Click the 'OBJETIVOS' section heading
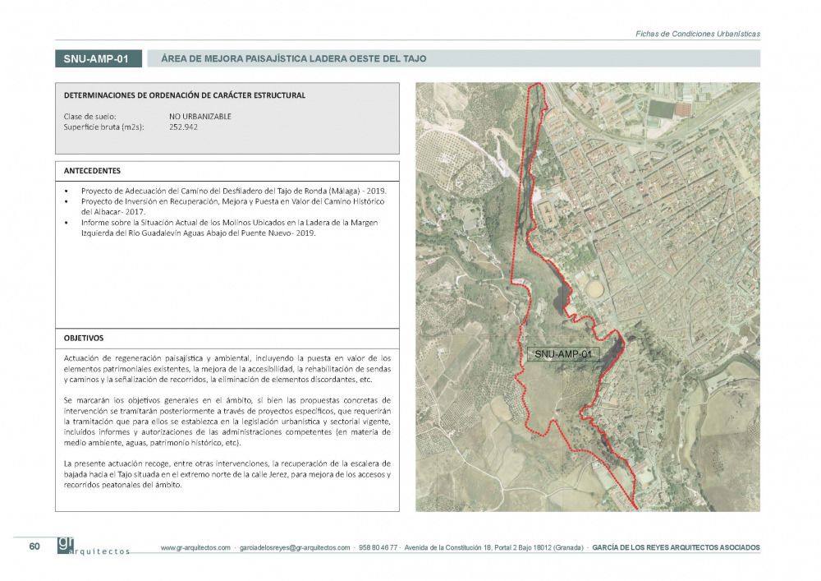This screenshot has width=821, height=581. [84, 339]
